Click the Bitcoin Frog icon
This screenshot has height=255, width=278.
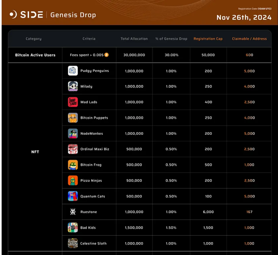click(73, 165)
